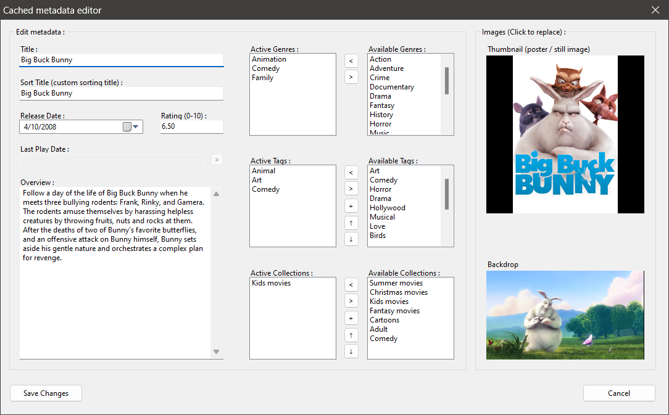Click the move-right arrow for Tags
This screenshot has width=669, height=415.
pyautogui.click(x=351, y=189)
